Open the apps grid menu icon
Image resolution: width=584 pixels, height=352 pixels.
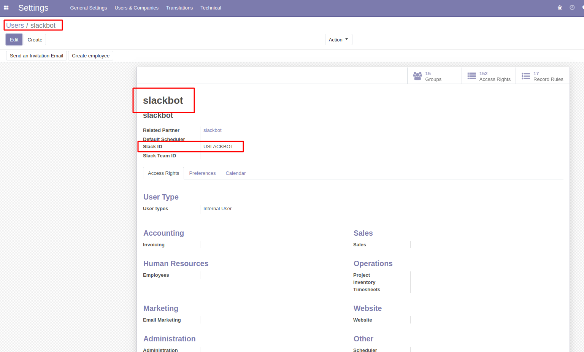point(6,8)
